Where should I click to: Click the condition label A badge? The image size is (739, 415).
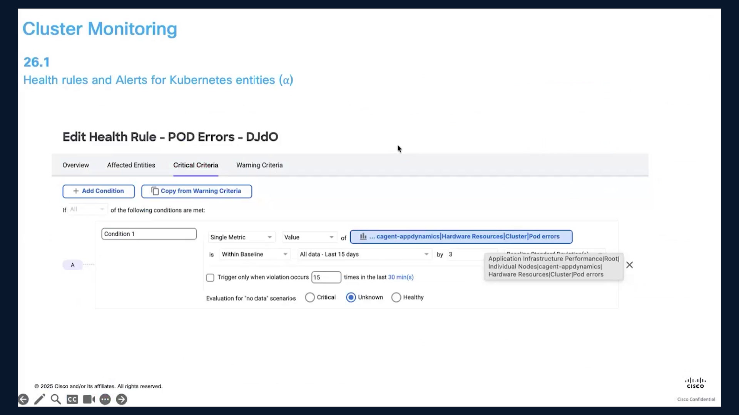point(72,265)
